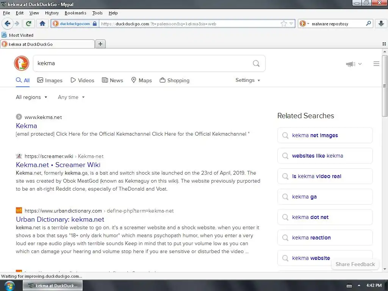Click the Share Feedback button

tap(355, 264)
